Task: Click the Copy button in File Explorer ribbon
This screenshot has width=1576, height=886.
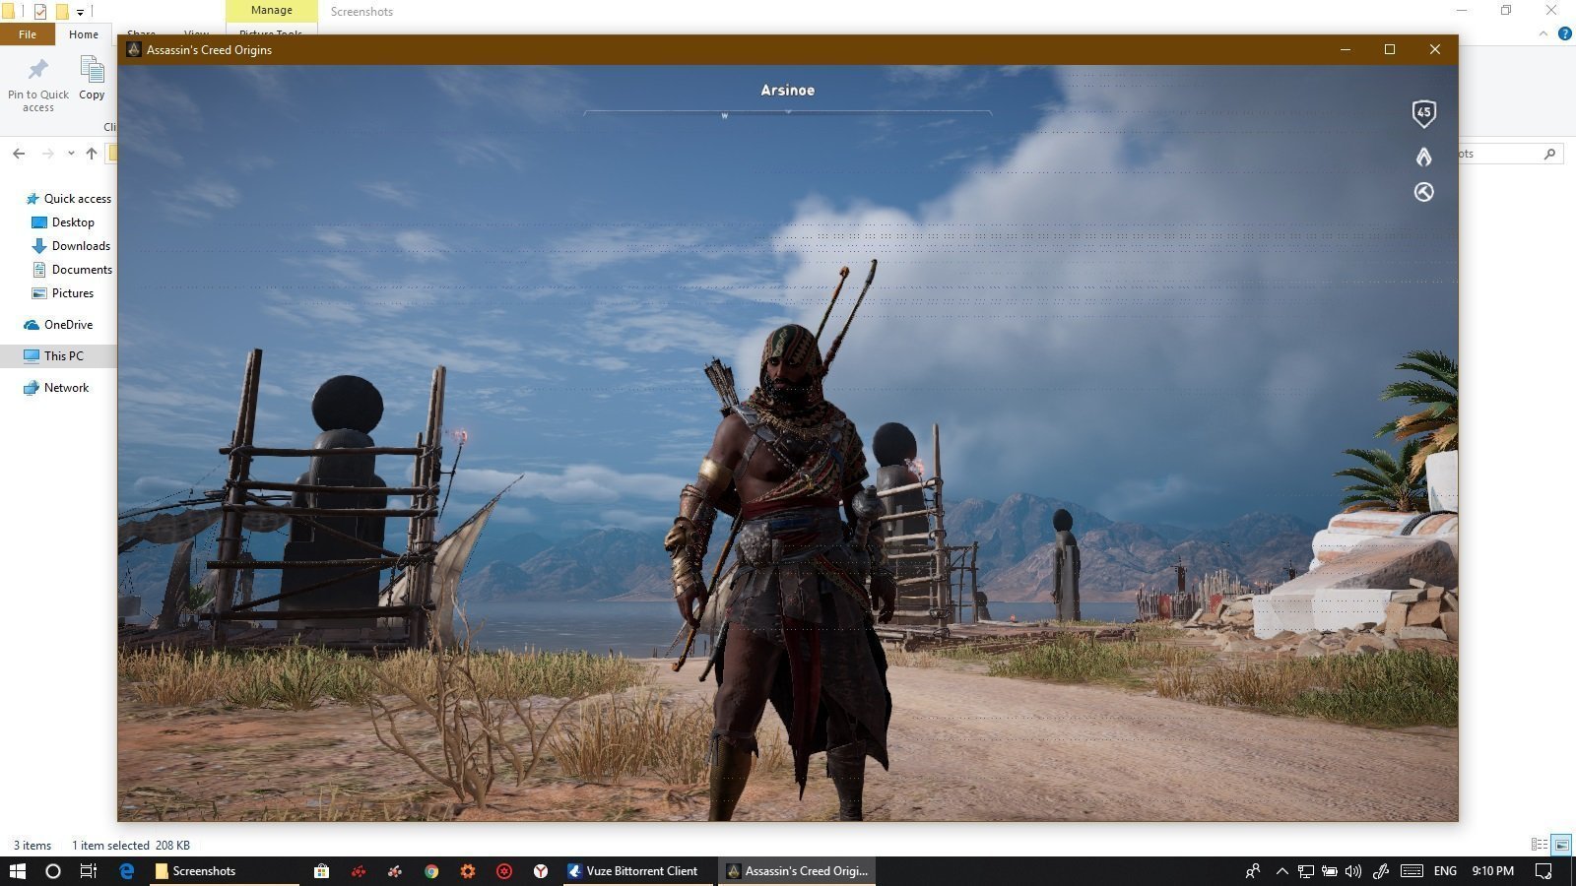Action: (x=92, y=79)
